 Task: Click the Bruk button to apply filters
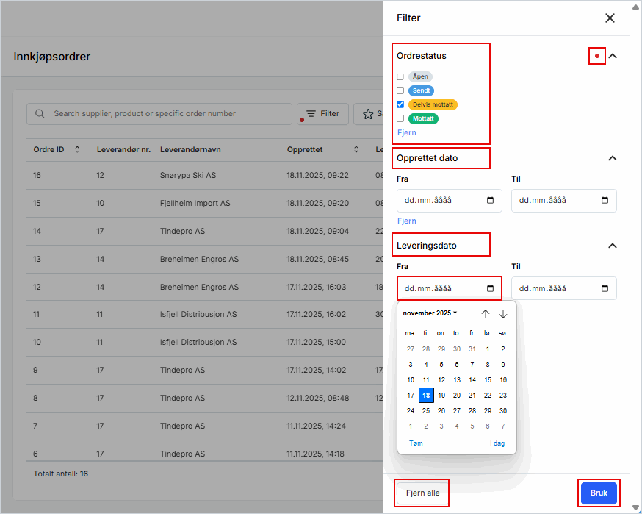(599, 493)
